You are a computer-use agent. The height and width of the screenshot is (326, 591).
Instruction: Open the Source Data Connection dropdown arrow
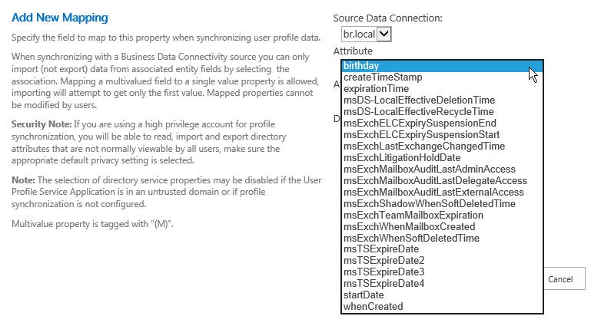pyautogui.click(x=384, y=34)
